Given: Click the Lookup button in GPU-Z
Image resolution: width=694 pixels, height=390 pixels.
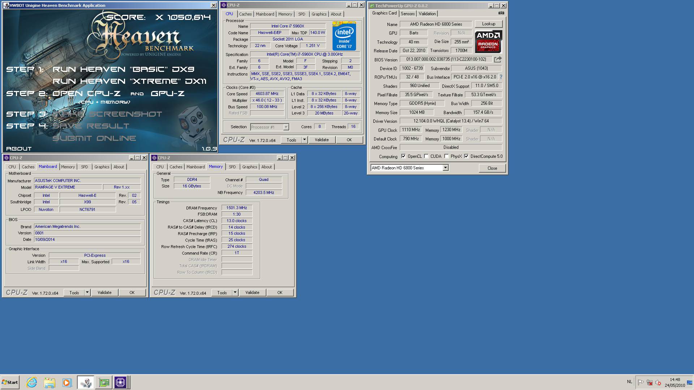Looking at the screenshot, I should [488, 24].
